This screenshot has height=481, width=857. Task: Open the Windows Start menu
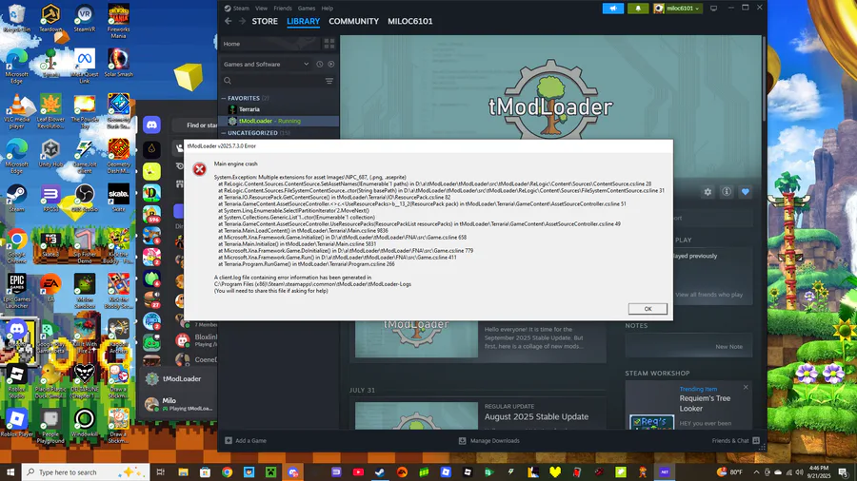coord(10,472)
